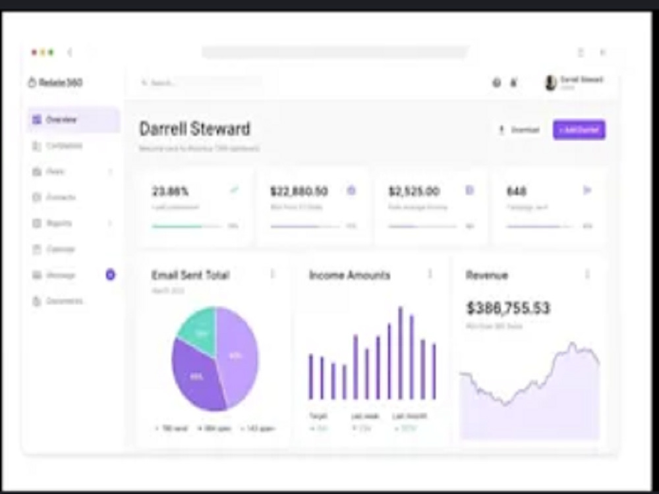Click the tallest bar in Income Amounts
Viewport: 659px width, 494px height.
click(x=401, y=353)
